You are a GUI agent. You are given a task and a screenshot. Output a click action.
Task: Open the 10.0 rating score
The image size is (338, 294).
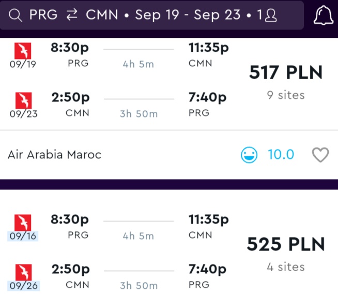point(281,155)
